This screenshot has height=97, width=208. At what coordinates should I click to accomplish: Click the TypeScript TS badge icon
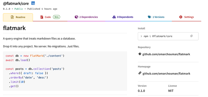(x=33, y=3)
